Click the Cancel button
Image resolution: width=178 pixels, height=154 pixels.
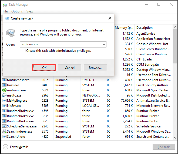tap(70, 68)
